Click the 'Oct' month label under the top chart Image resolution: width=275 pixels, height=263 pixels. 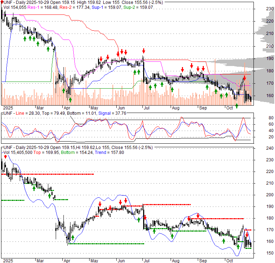[x=230, y=108]
